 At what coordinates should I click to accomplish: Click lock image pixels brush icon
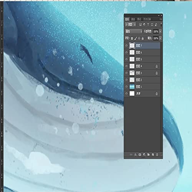coord(136,38)
